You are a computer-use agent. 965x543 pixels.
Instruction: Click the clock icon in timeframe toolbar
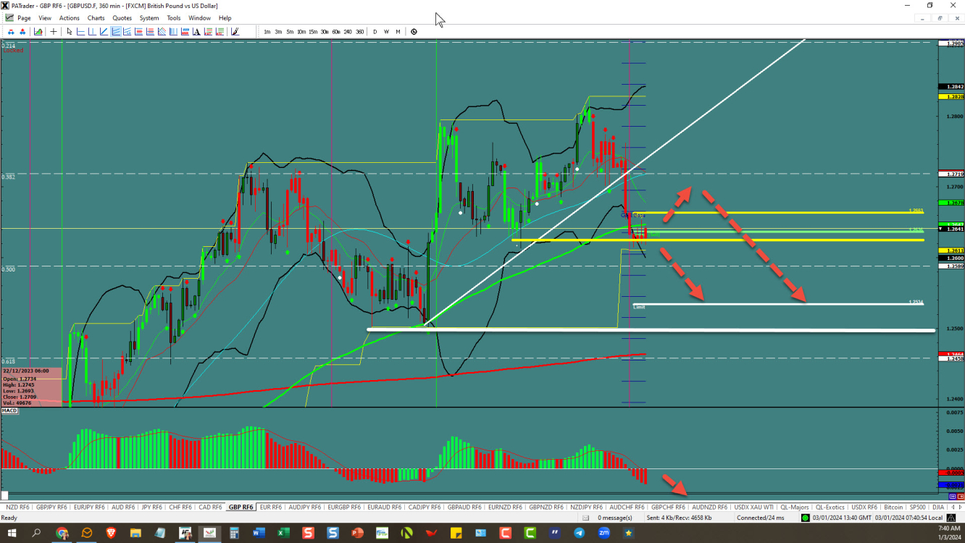(x=414, y=31)
